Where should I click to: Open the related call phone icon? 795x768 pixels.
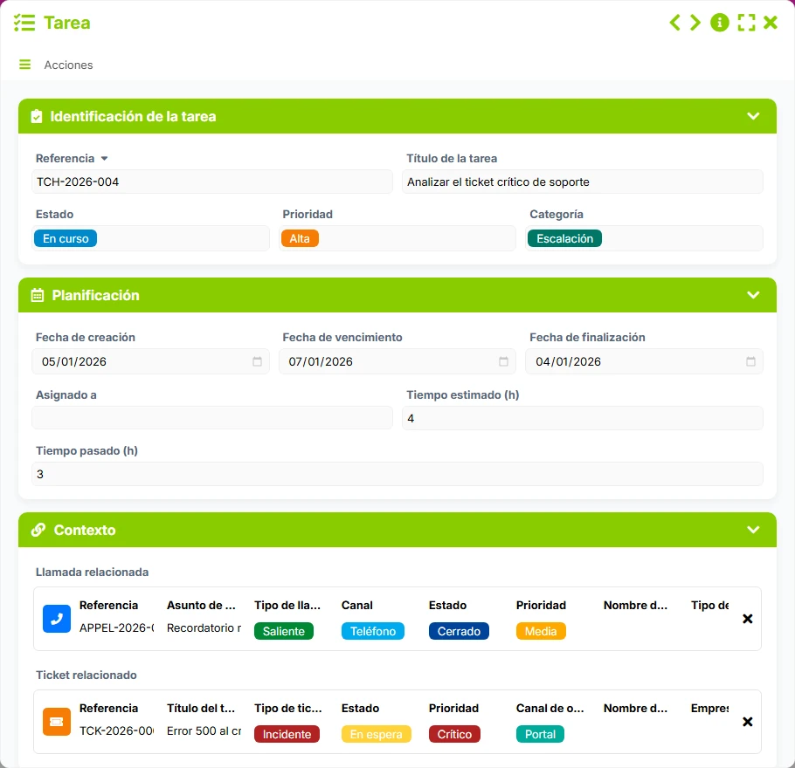(x=57, y=619)
